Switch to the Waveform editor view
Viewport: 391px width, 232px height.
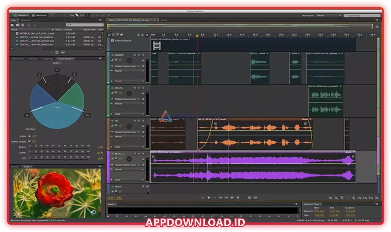click(x=21, y=15)
